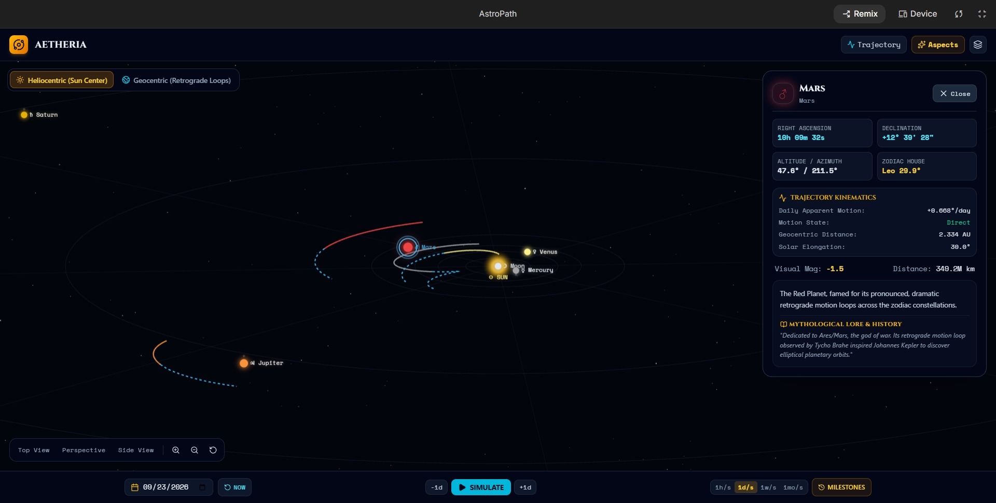The height and width of the screenshot is (503, 996).
Task: Click the Right Ascension value 10h 09m 32s
Action: 800,138
